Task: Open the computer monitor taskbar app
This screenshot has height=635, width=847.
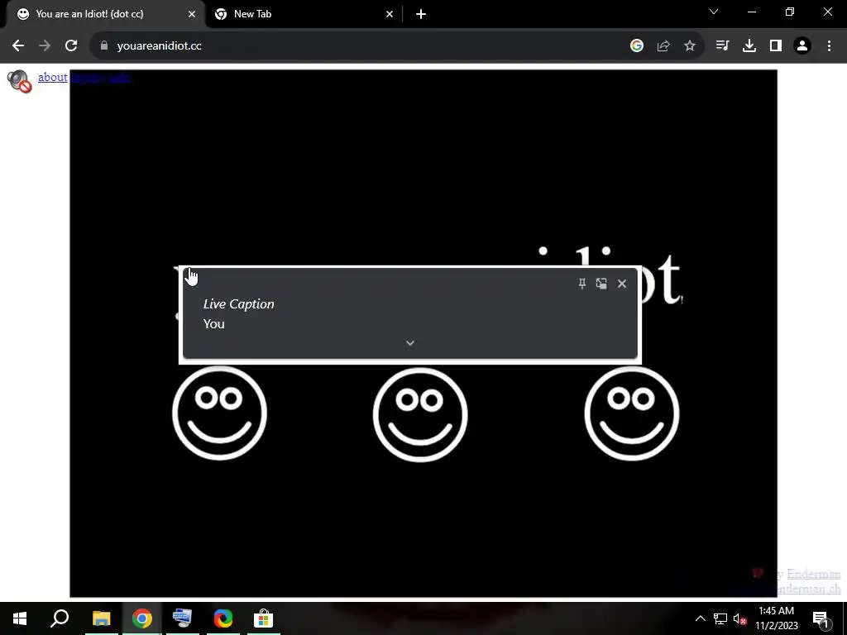Action: (x=182, y=618)
